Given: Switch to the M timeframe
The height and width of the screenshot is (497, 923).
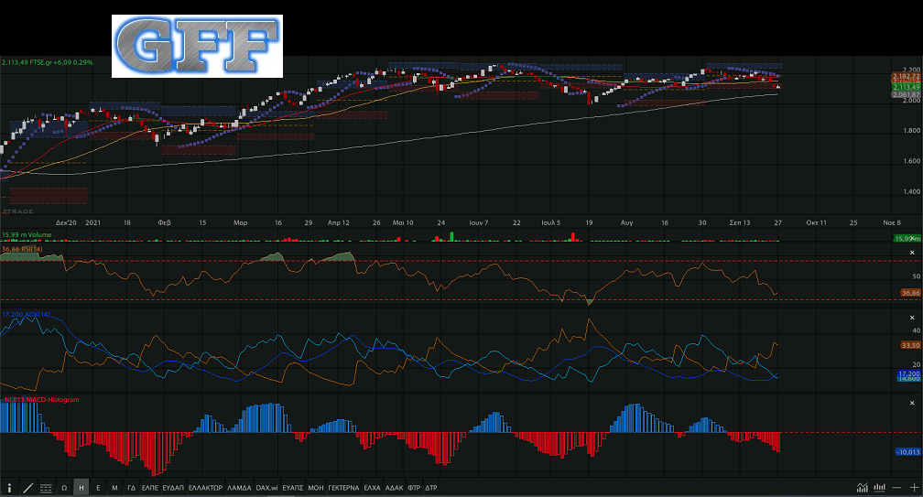Looking at the screenshot, I should pos(114,488).
